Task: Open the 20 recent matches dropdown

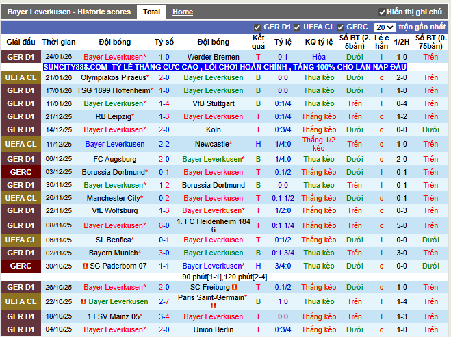Action: pyautogui.click(x=385, y=27)
